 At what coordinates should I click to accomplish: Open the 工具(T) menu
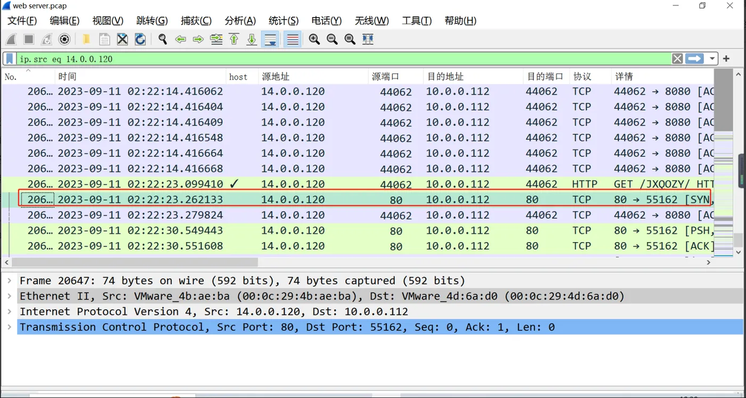point(417,21)
